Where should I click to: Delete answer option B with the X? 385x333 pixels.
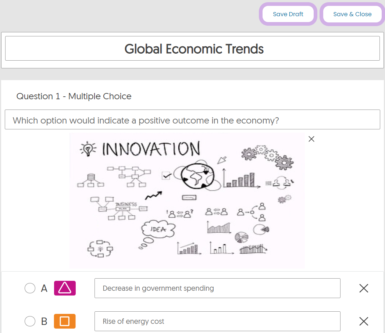pos(364,321)
